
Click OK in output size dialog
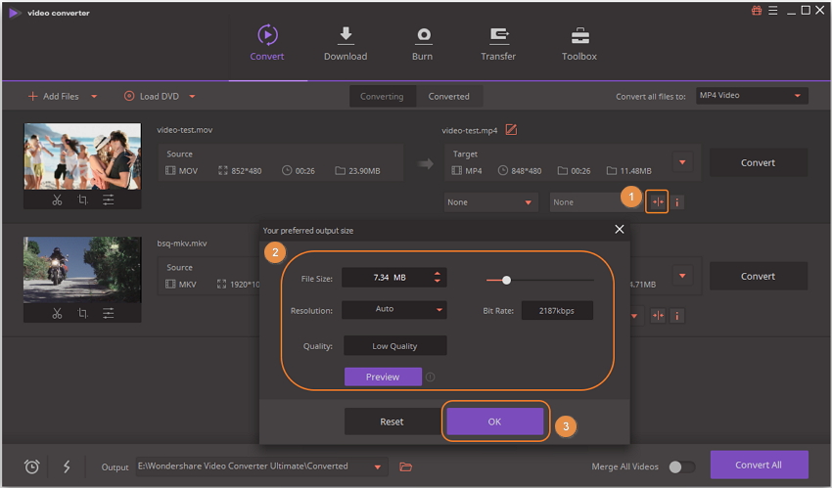[494, 421]
